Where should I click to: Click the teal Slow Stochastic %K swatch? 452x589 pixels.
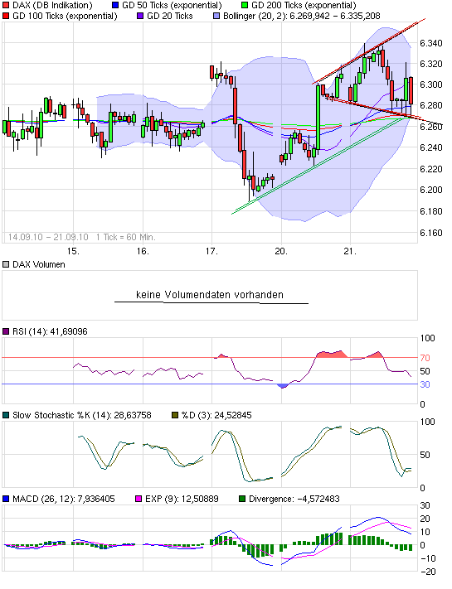[x=6, y=415]
